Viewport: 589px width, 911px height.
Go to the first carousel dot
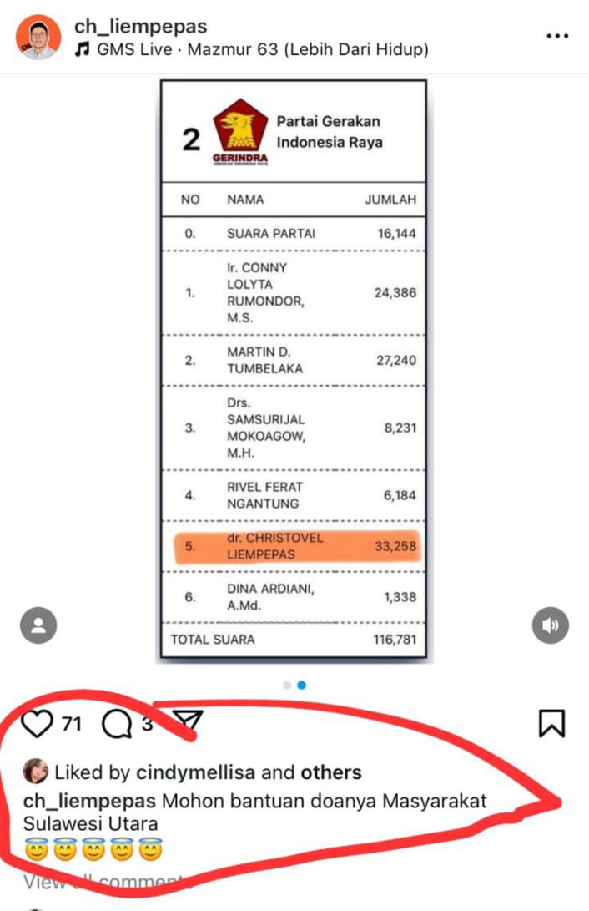coord(287,685)
